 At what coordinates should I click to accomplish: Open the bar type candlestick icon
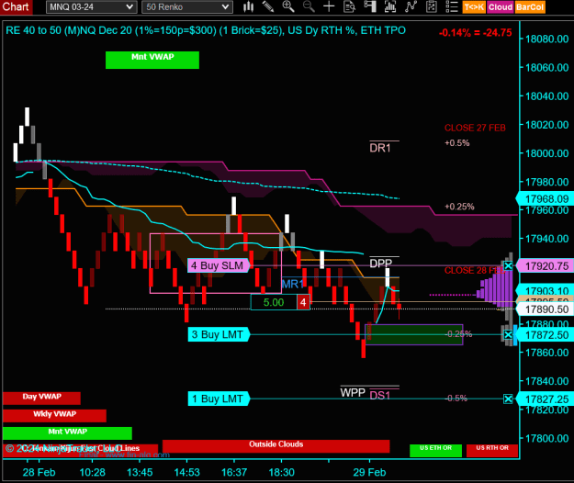tap(248, 6)
